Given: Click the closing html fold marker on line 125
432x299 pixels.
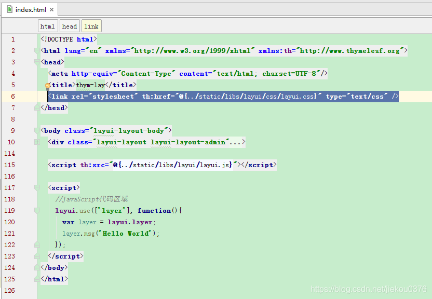Looking at the screenshot, I should coord(37,279).
